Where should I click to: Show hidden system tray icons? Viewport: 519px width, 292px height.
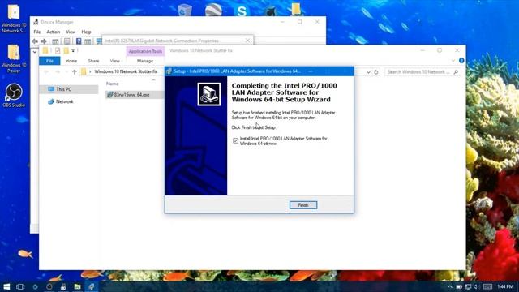(449, 286)
